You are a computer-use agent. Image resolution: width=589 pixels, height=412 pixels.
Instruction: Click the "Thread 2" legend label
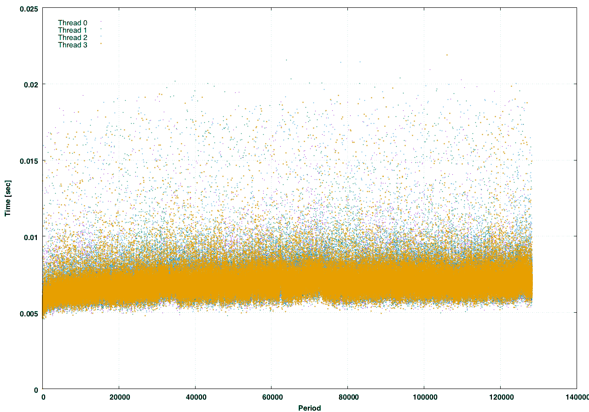(x=72, y=37)
